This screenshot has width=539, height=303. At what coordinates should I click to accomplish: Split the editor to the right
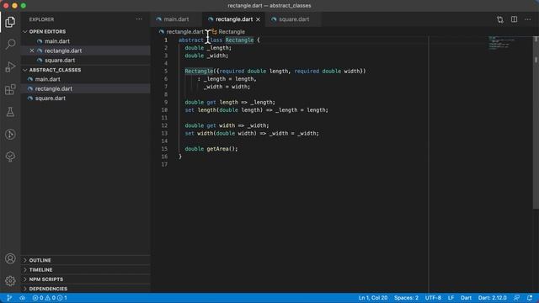(x=514, y=19)
